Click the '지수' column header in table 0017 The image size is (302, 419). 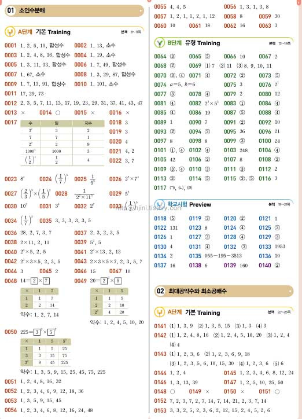pos(88,123)
